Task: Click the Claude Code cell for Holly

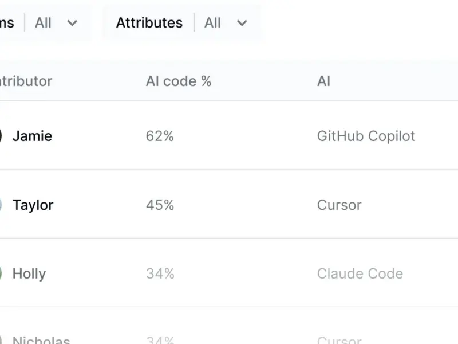Action: [x=360, y=274]
